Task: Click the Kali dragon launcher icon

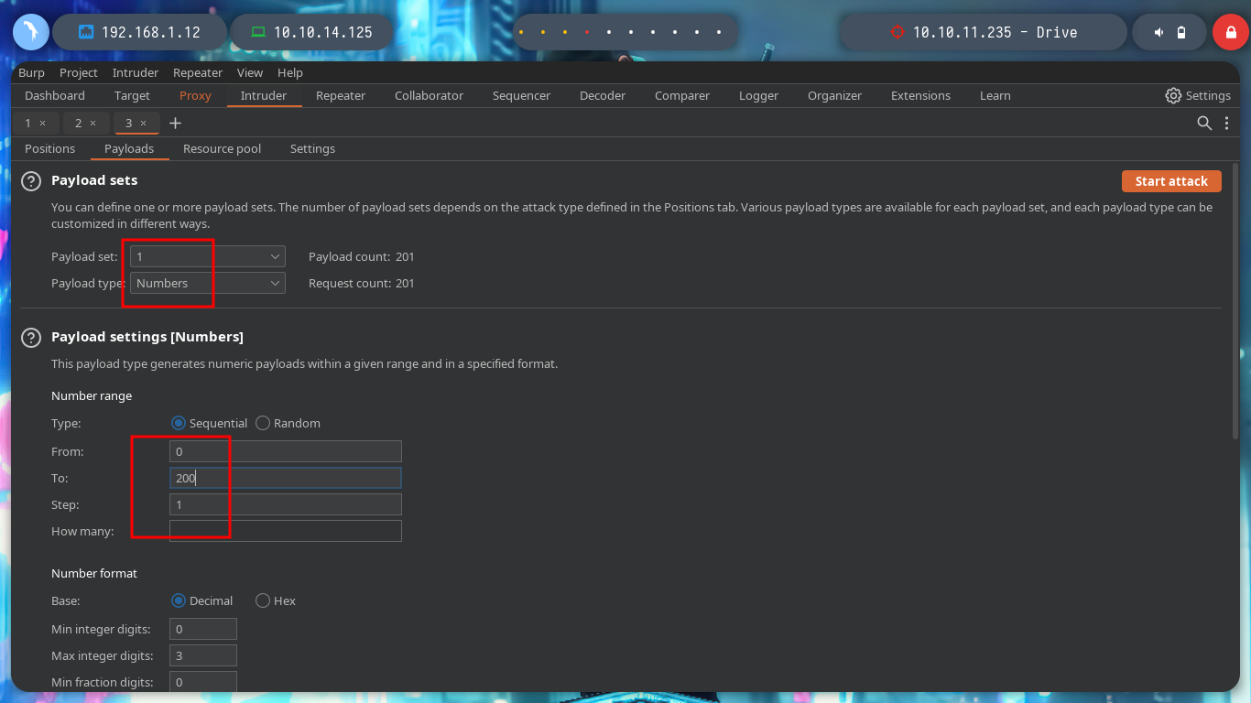Action: (x=30, y=32)
